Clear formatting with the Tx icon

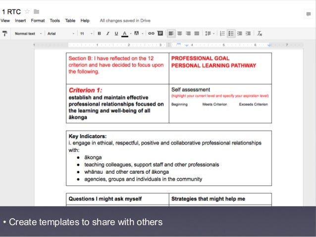[260, 34]
